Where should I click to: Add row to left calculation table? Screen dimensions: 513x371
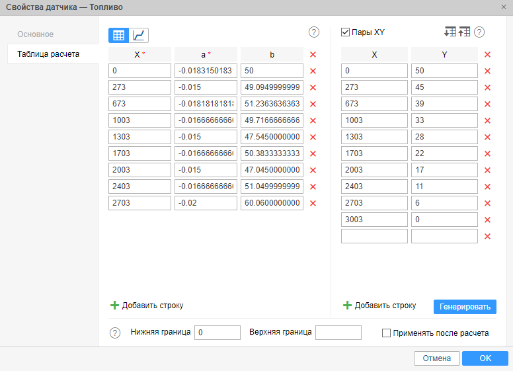pos(146,306)
